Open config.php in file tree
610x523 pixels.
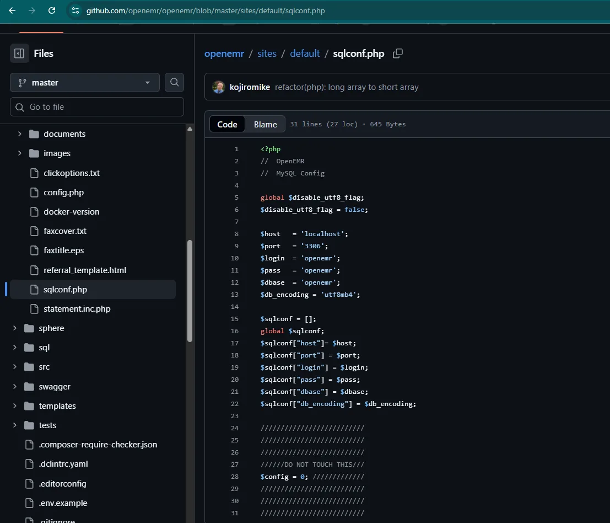pyautogui.click(x=64, y=193)
